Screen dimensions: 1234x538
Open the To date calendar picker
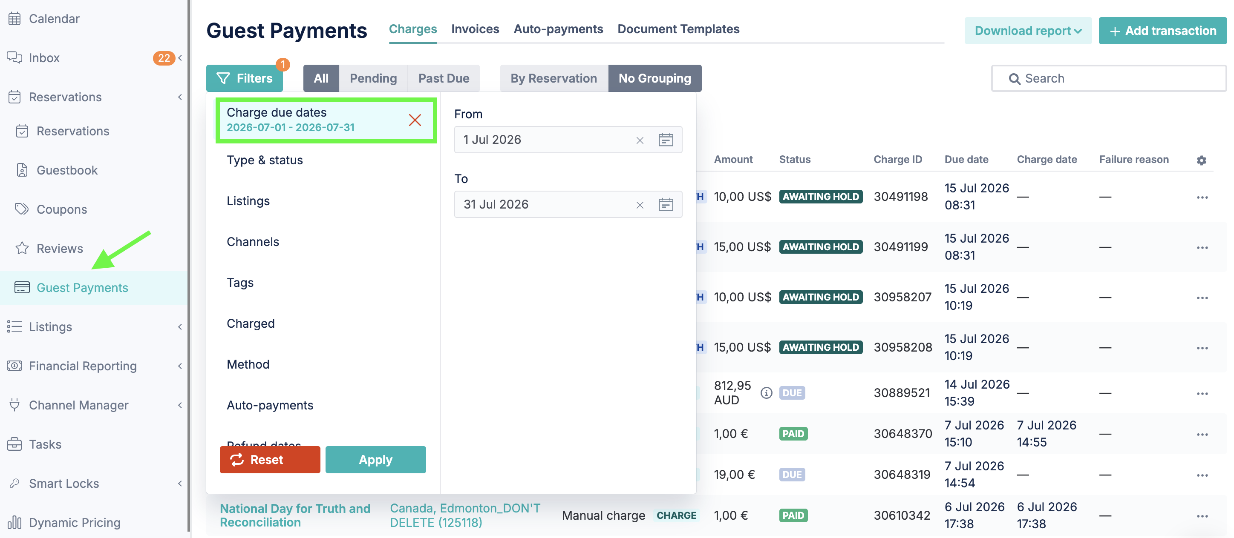(666, 204)
